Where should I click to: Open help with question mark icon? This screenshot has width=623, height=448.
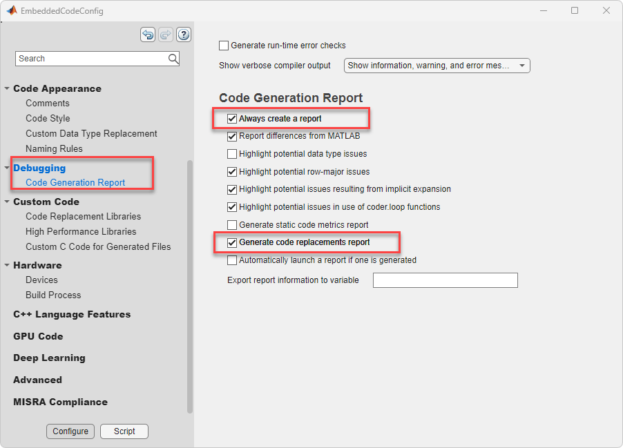184,35
